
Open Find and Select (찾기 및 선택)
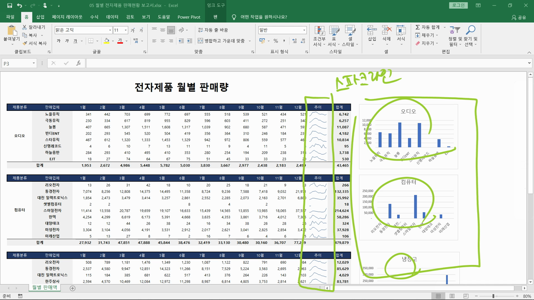coord(471,36)
